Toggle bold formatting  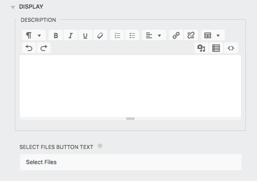coord(56,35)
